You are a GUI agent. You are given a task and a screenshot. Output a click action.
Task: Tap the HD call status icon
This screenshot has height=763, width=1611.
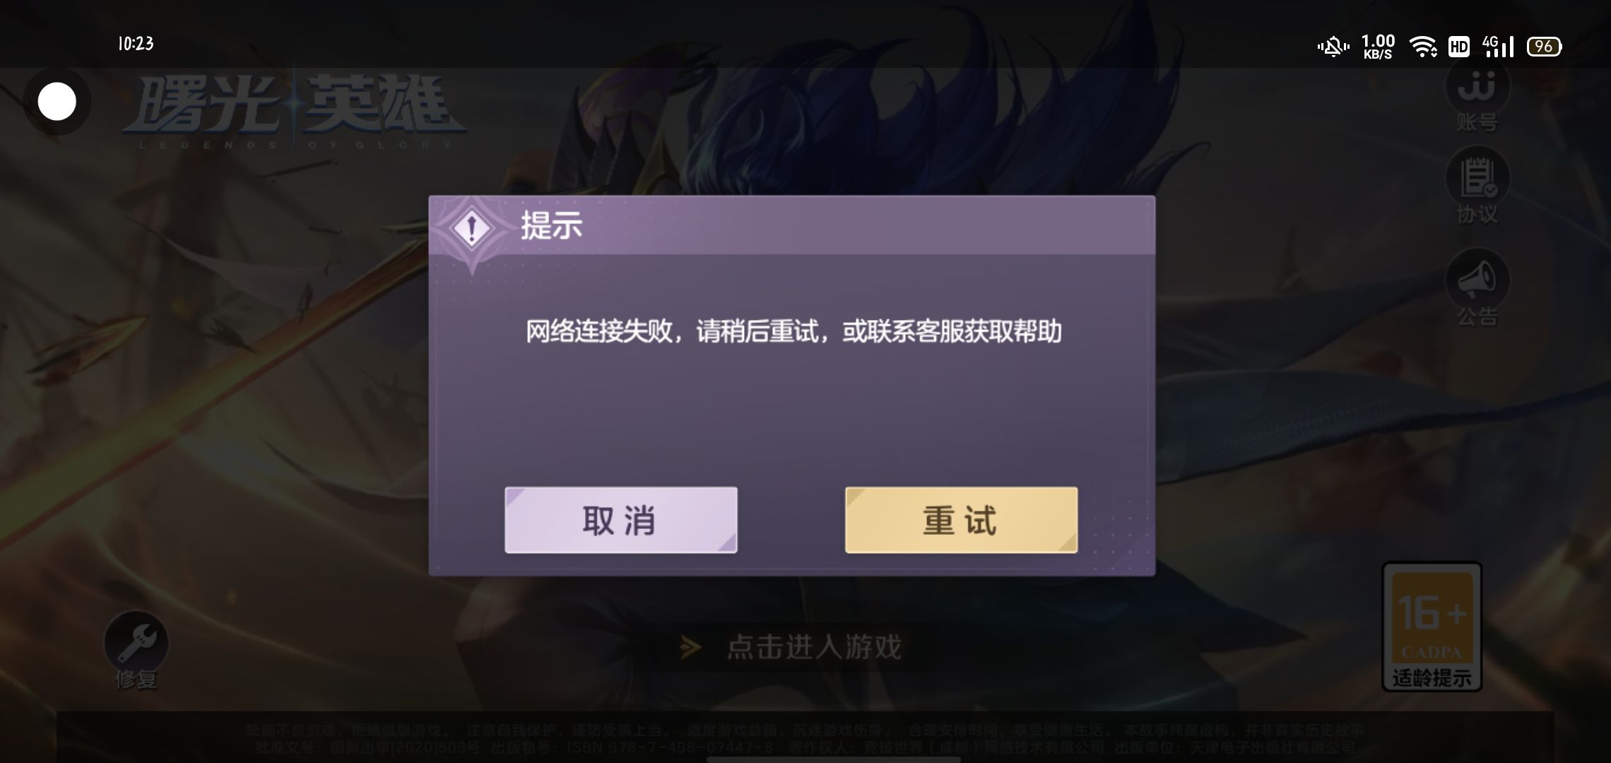point(1459,47)
